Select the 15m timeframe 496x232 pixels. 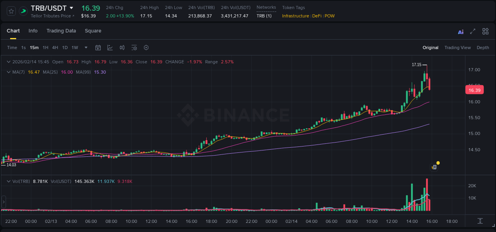pyautogui.click(x=34, y=48)
